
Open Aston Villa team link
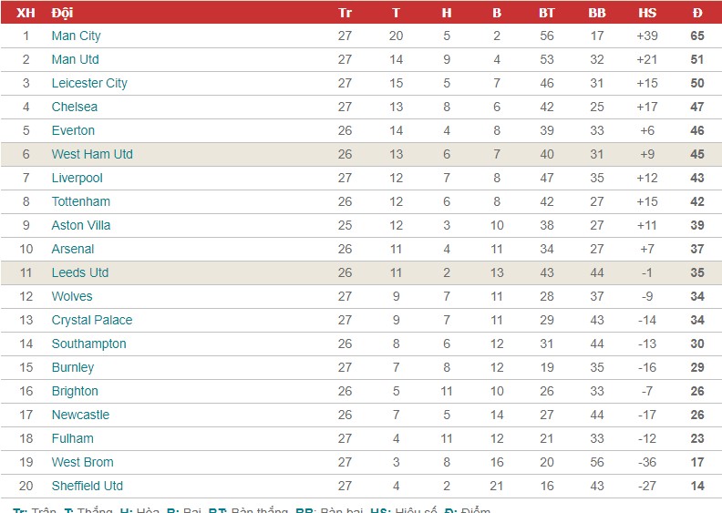pyautogui.click(x=81, y=225)
